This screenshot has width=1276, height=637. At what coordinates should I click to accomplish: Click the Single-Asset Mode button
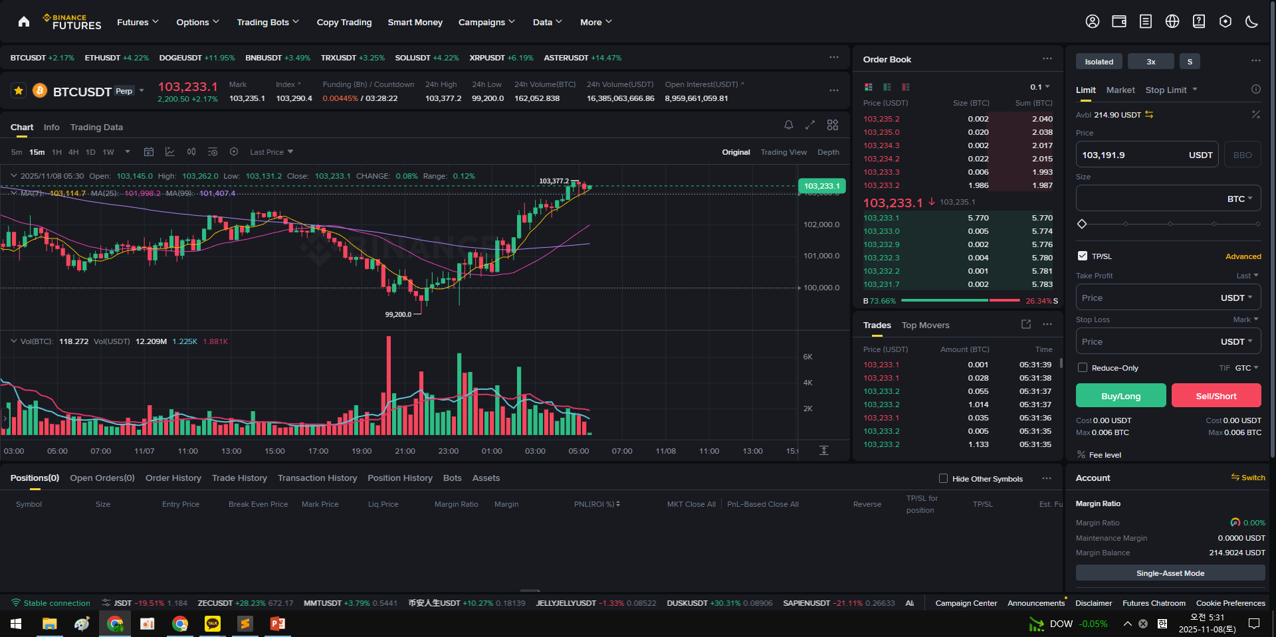[1170, 573]
